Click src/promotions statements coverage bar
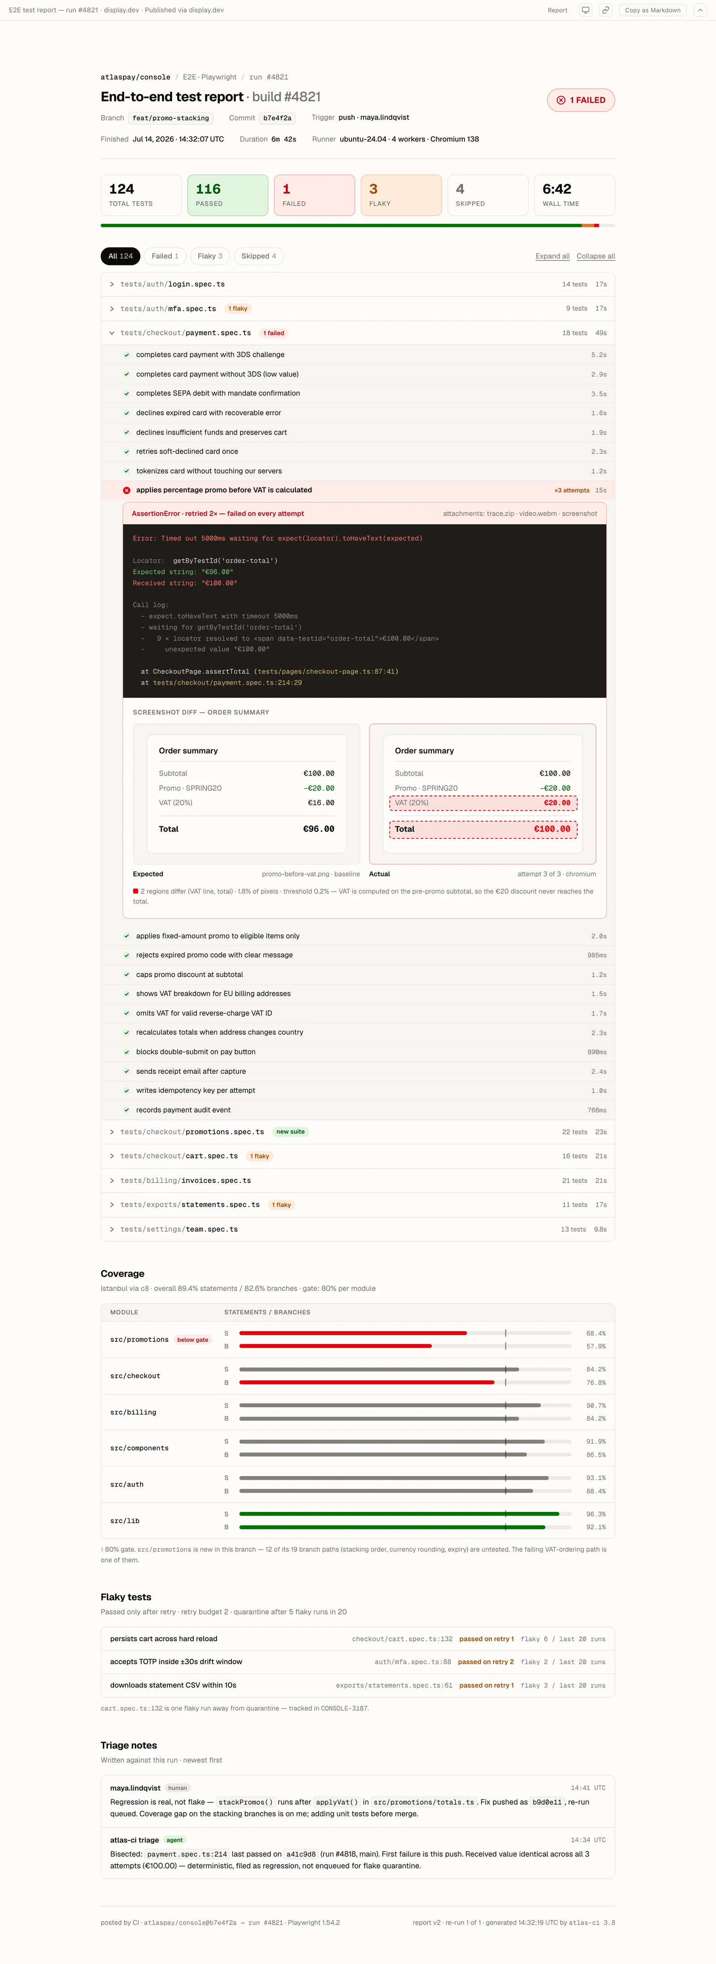This screenshot has width=716, height=1964. (405, 1333)
